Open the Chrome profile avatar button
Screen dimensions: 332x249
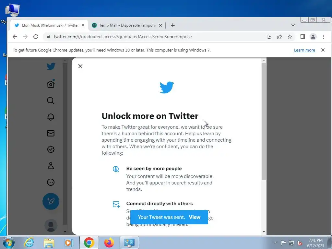pyautogui.click(x=313, y=37)
